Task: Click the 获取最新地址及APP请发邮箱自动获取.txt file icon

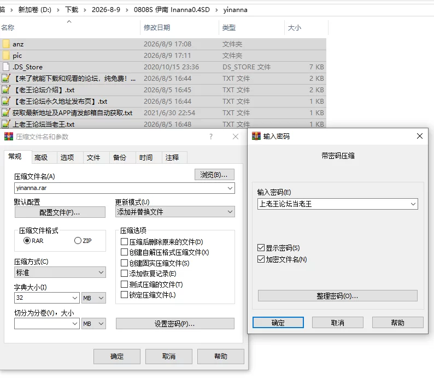Action: point(6,113)
